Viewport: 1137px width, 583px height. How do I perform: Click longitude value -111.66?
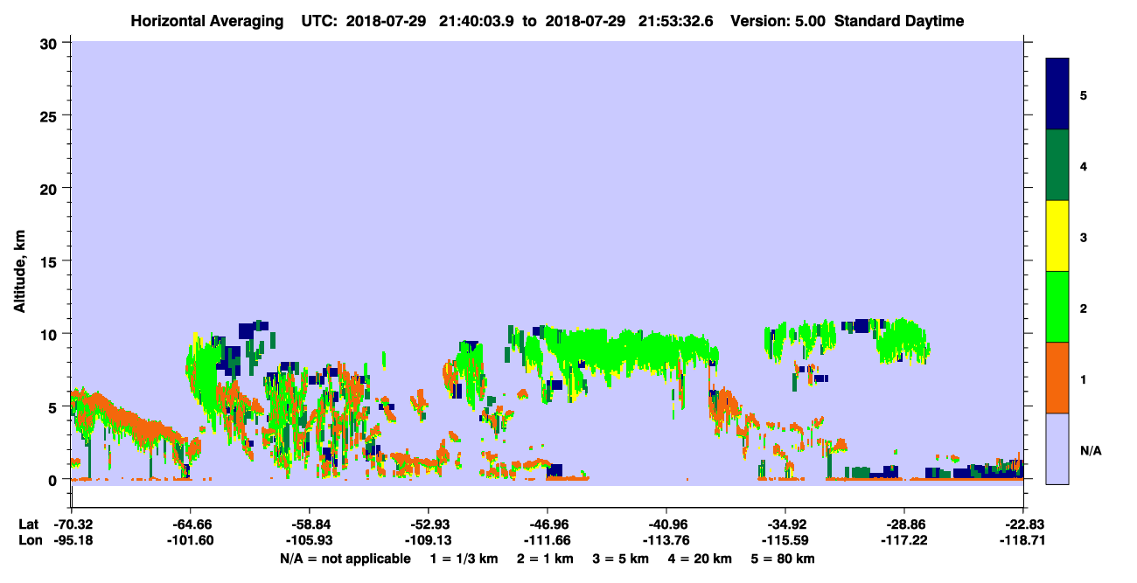pyautogui.click(x=547, y=540)
